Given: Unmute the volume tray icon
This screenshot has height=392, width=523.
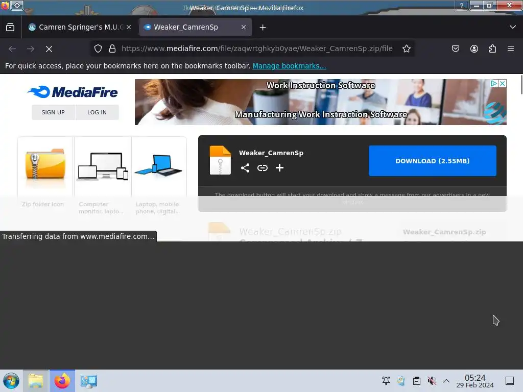Looking at the screenshot, I should click(x=432, y=381).
